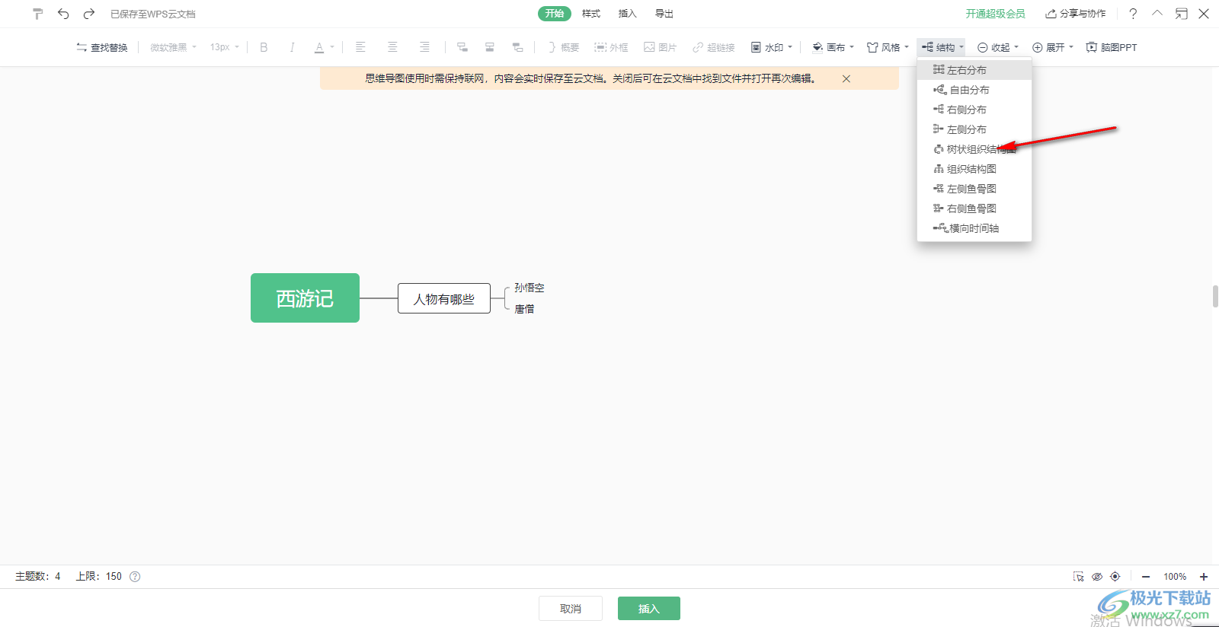Select 组织结构图 structure option
The image size is (1219, 627).
(974, 169)
